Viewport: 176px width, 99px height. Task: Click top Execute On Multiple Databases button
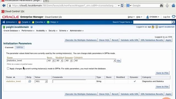click(81, 40)
